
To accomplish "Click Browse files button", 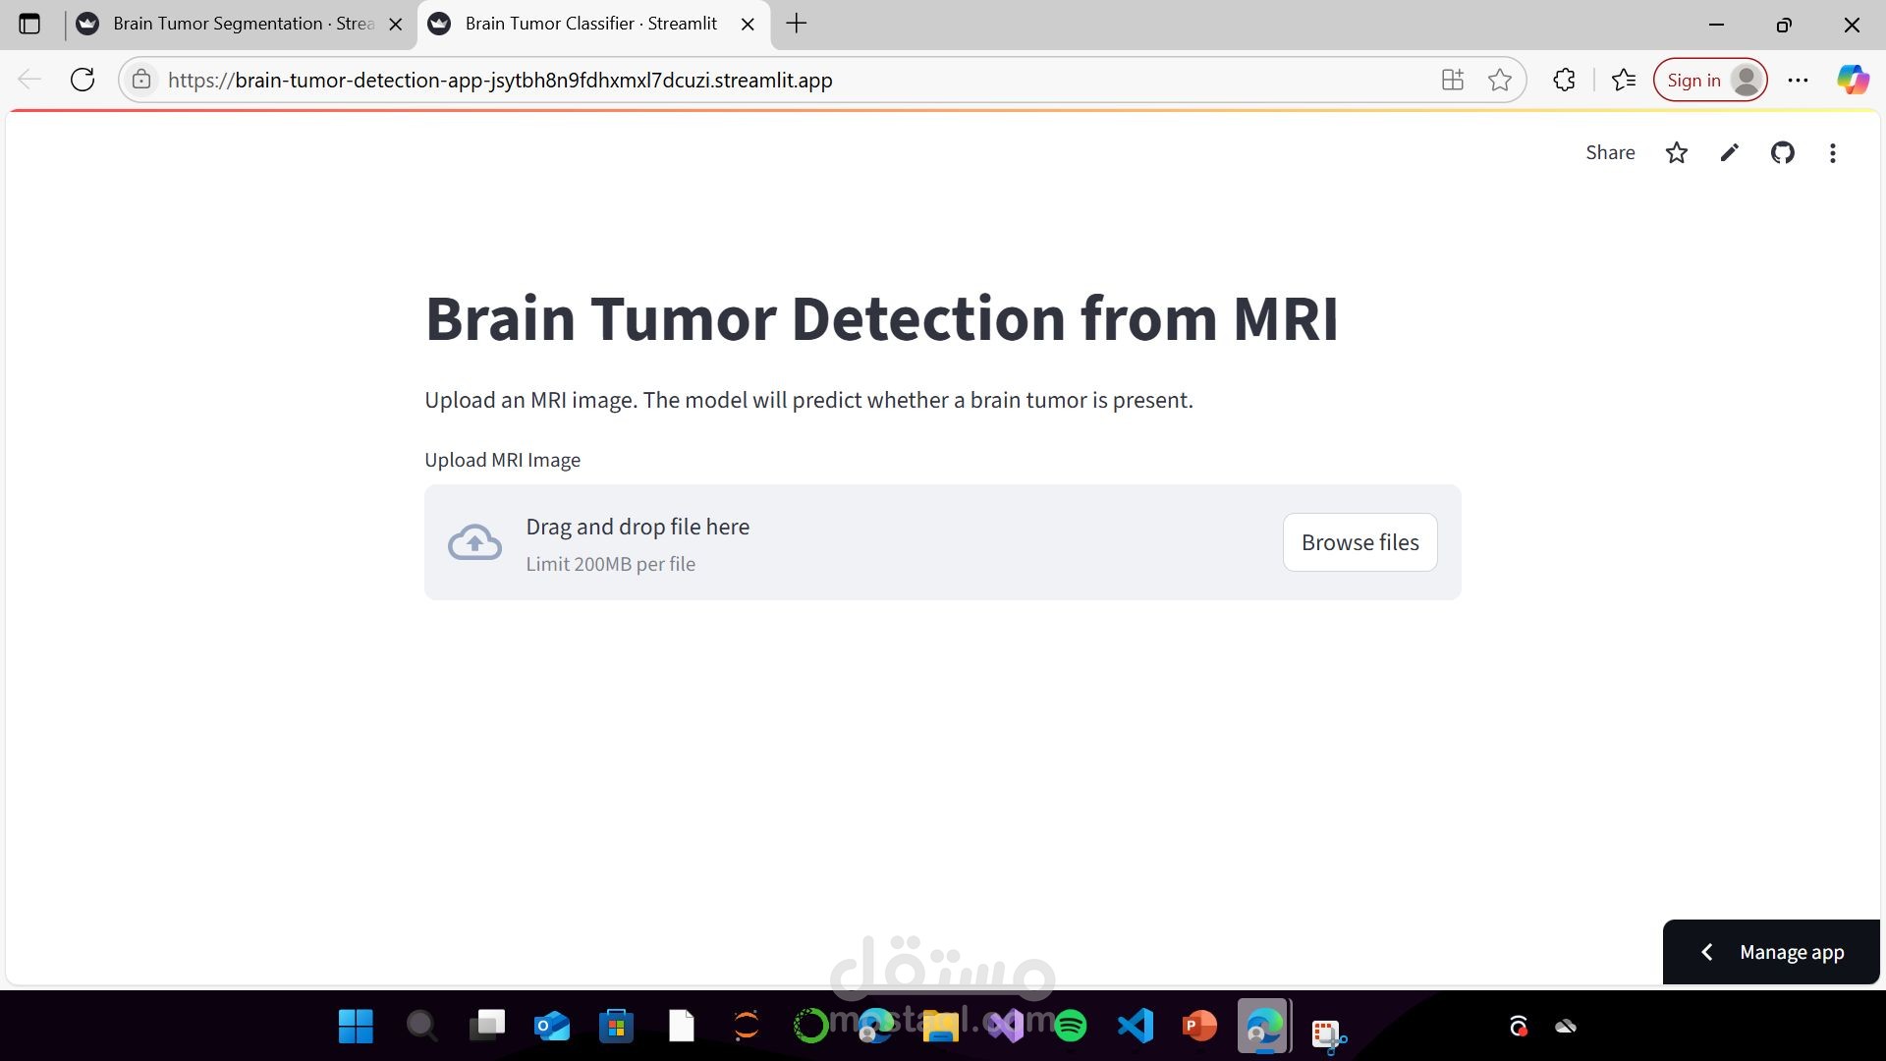I will click(1359, 542).
